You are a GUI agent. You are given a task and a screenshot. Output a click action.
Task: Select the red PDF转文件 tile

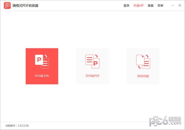click(42, 66)
